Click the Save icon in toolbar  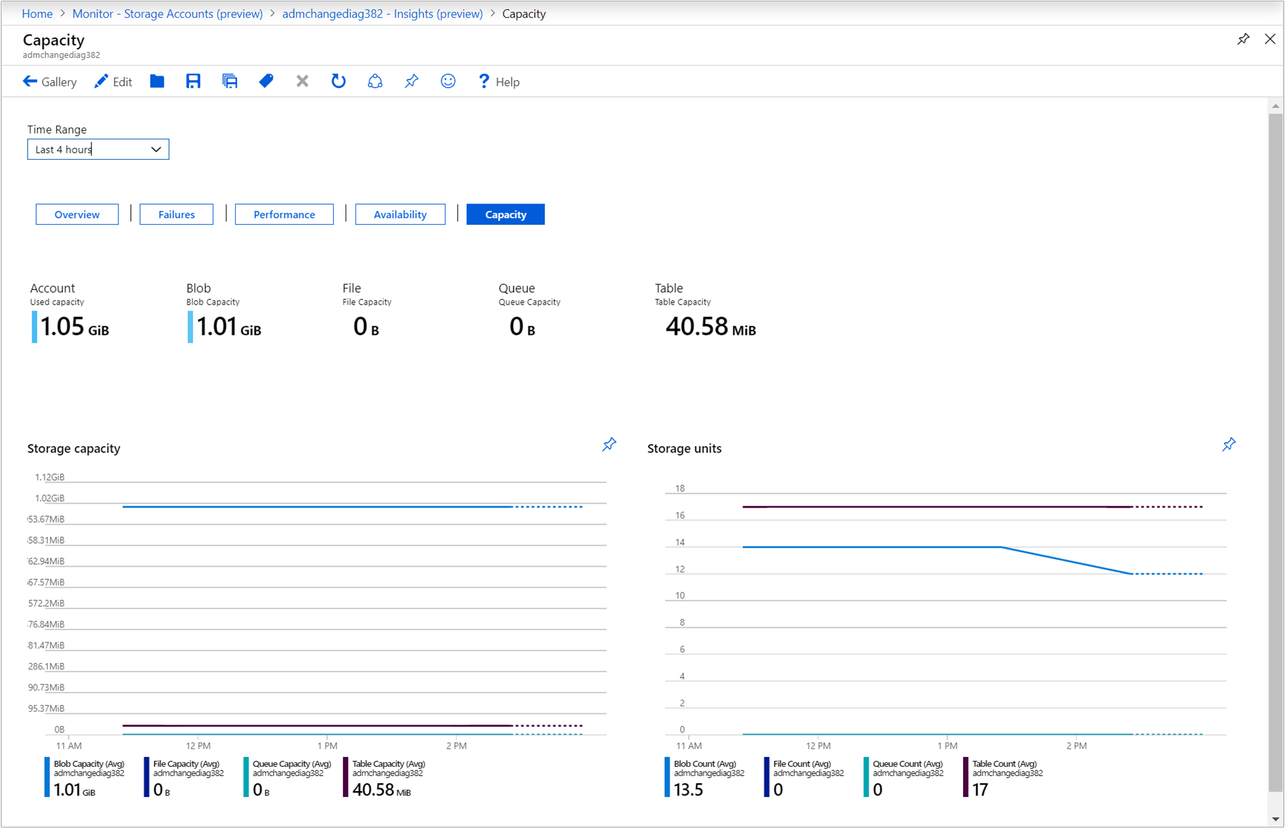point(194,82)
